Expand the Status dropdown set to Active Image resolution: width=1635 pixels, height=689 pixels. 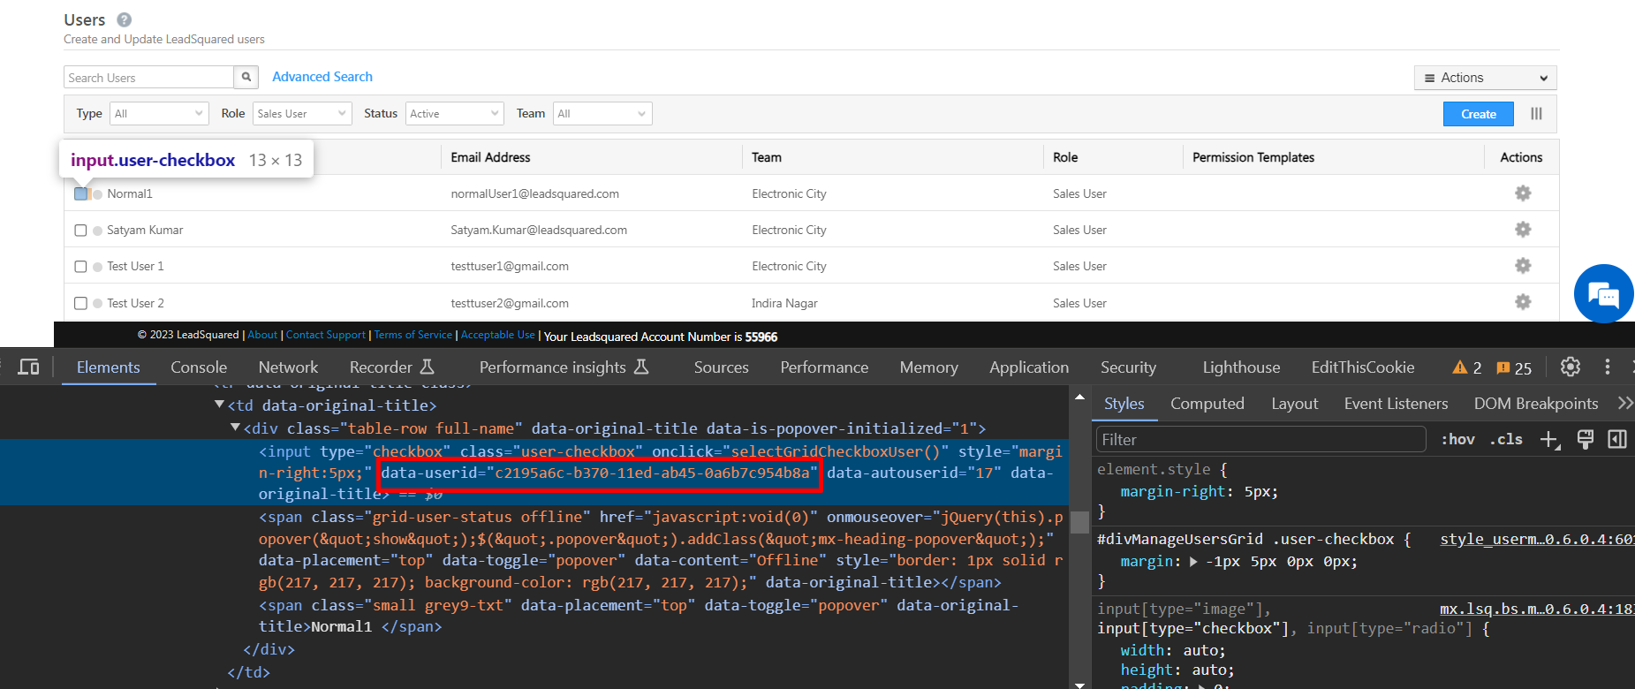pyautogui.click(x=454, y=114)
